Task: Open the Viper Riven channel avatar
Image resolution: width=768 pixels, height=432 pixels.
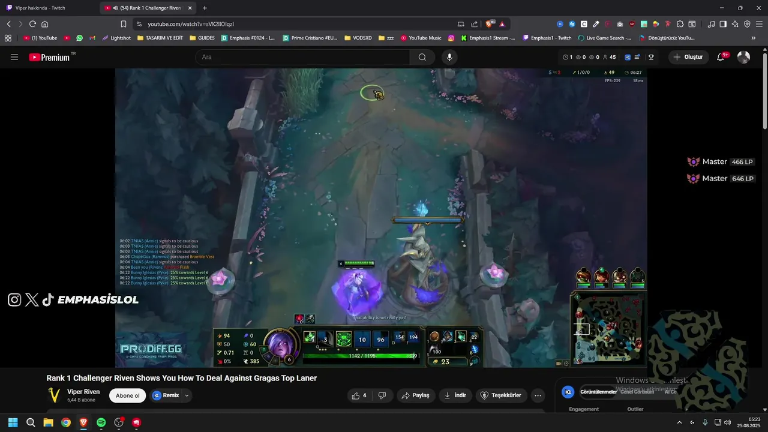Action: [55, 395]
